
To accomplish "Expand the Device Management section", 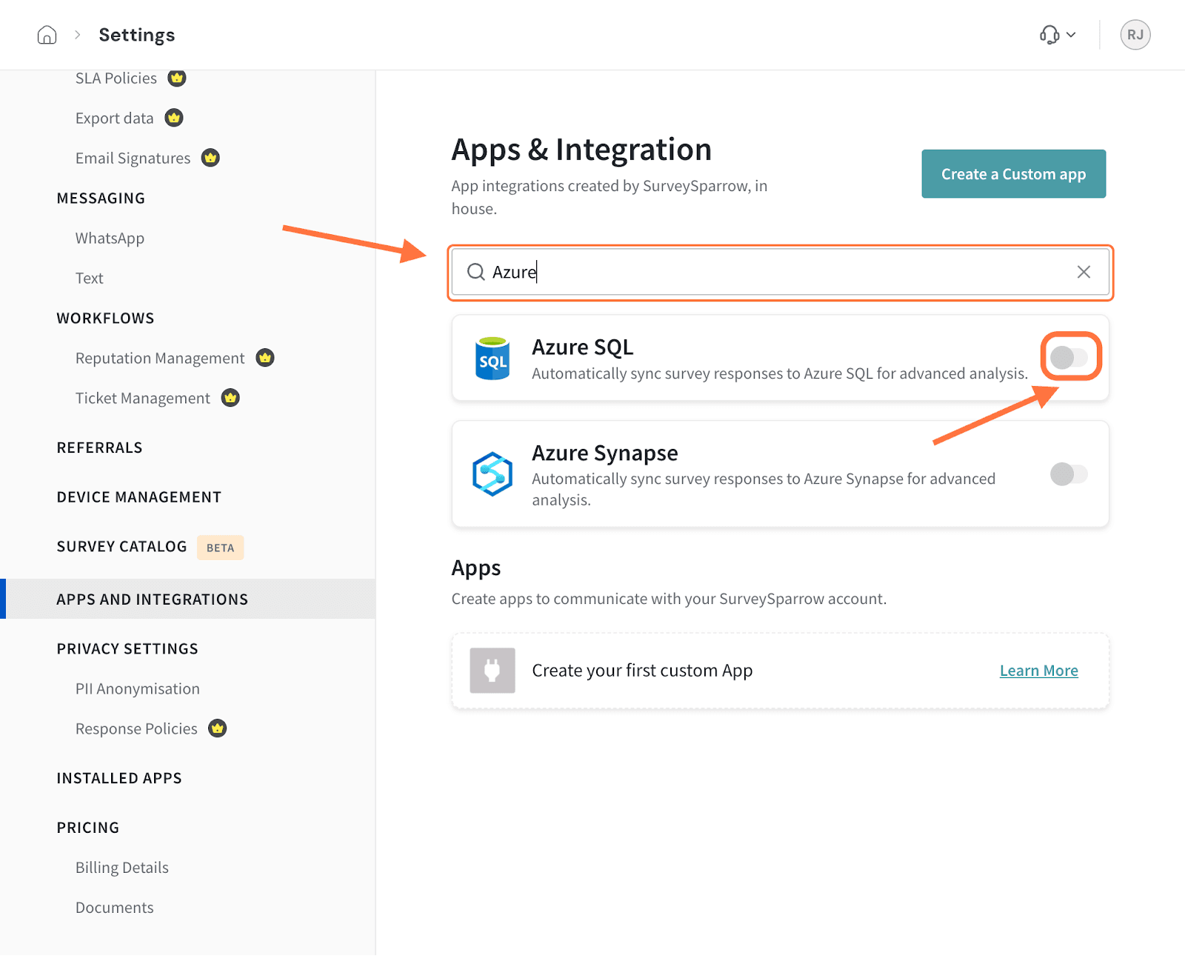I will [x=139, y=497].
